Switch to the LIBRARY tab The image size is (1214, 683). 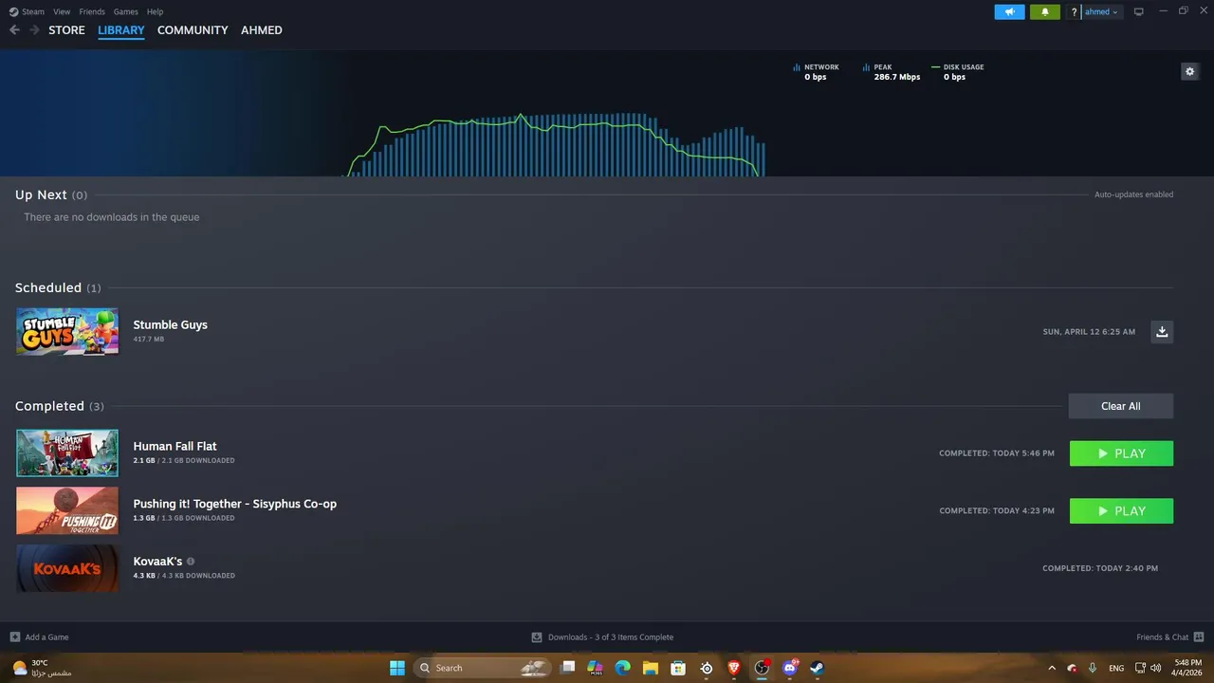(x=121, y=30)
